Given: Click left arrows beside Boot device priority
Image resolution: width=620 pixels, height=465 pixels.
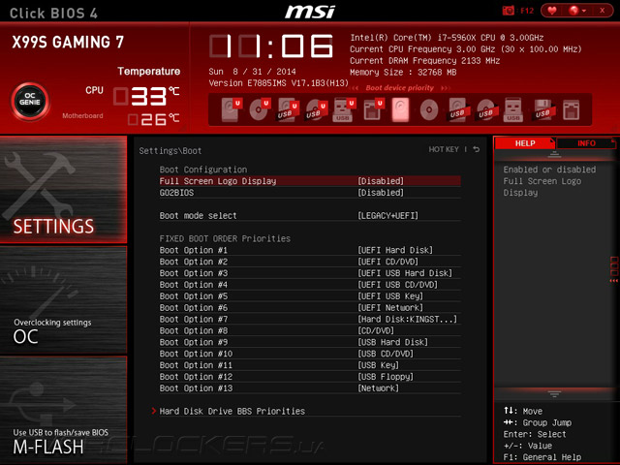Looking at the screenshot, I should (355, 88).
